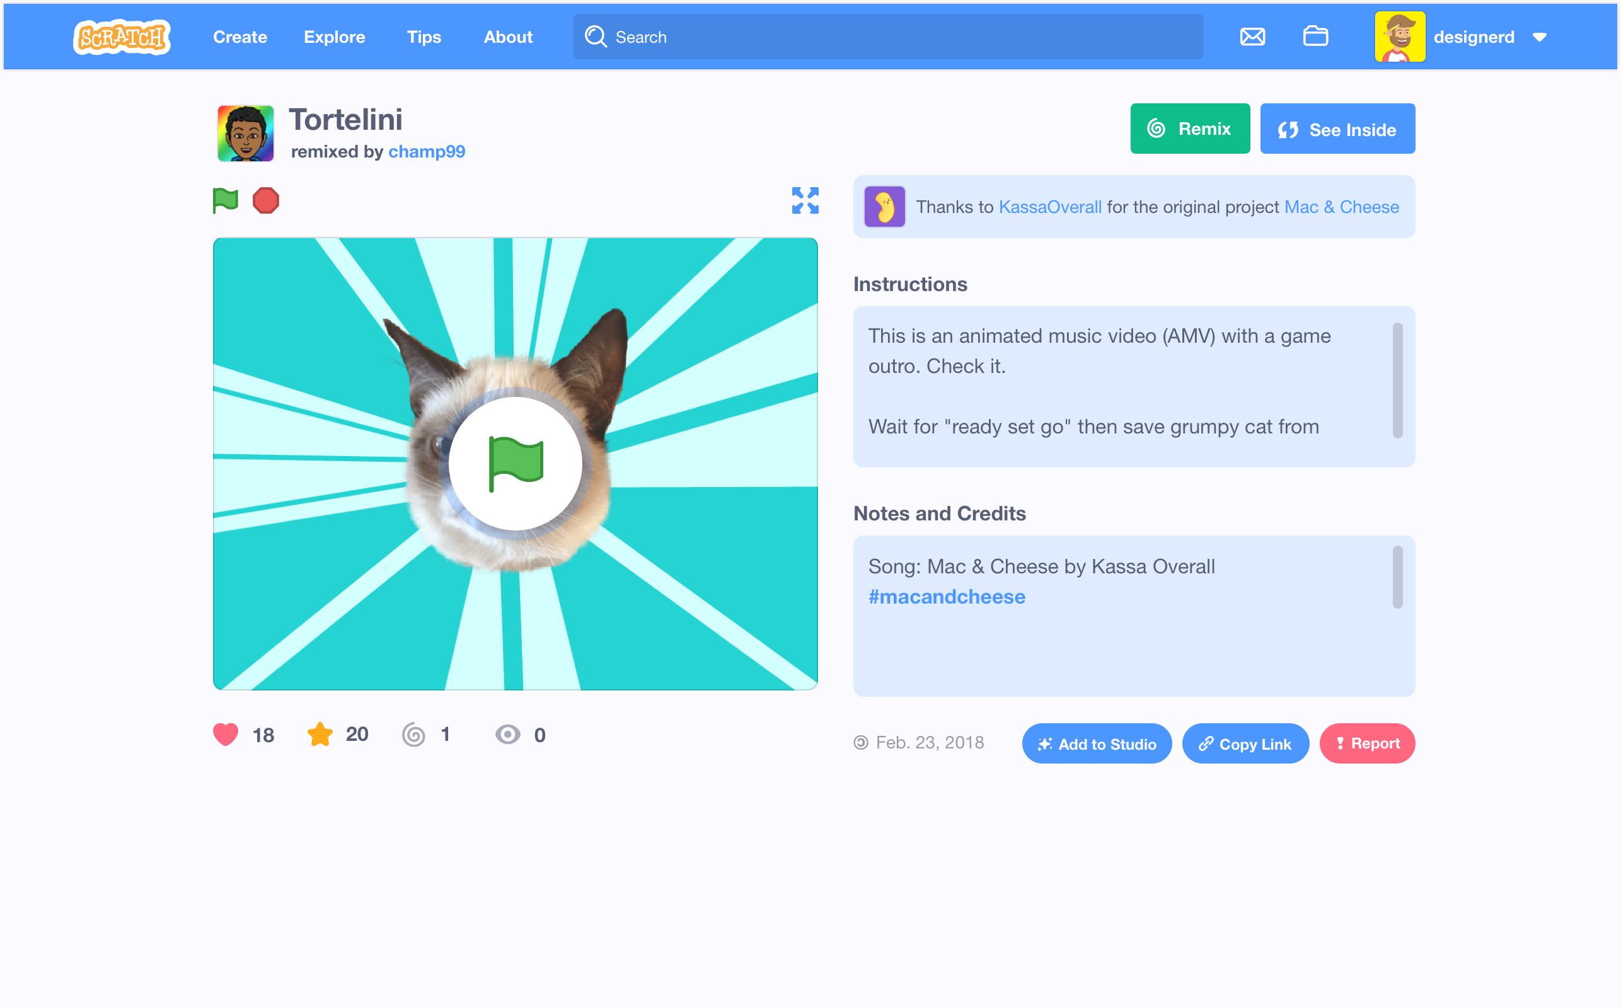
Task: Click the Instructions heading
Action: [910, 285]
